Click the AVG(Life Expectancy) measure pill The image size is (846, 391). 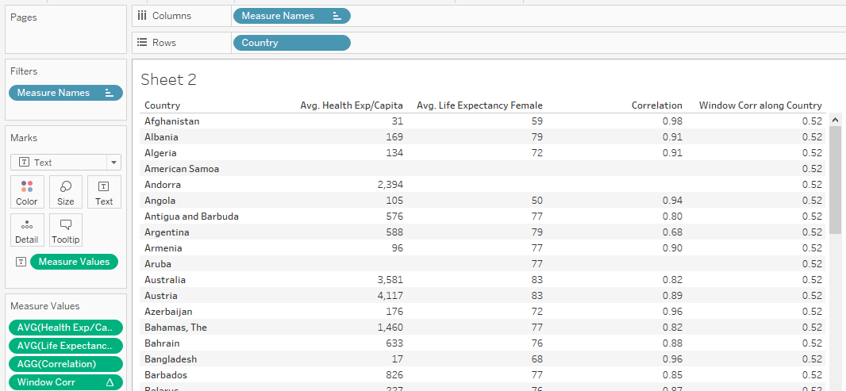click(65, 346)
